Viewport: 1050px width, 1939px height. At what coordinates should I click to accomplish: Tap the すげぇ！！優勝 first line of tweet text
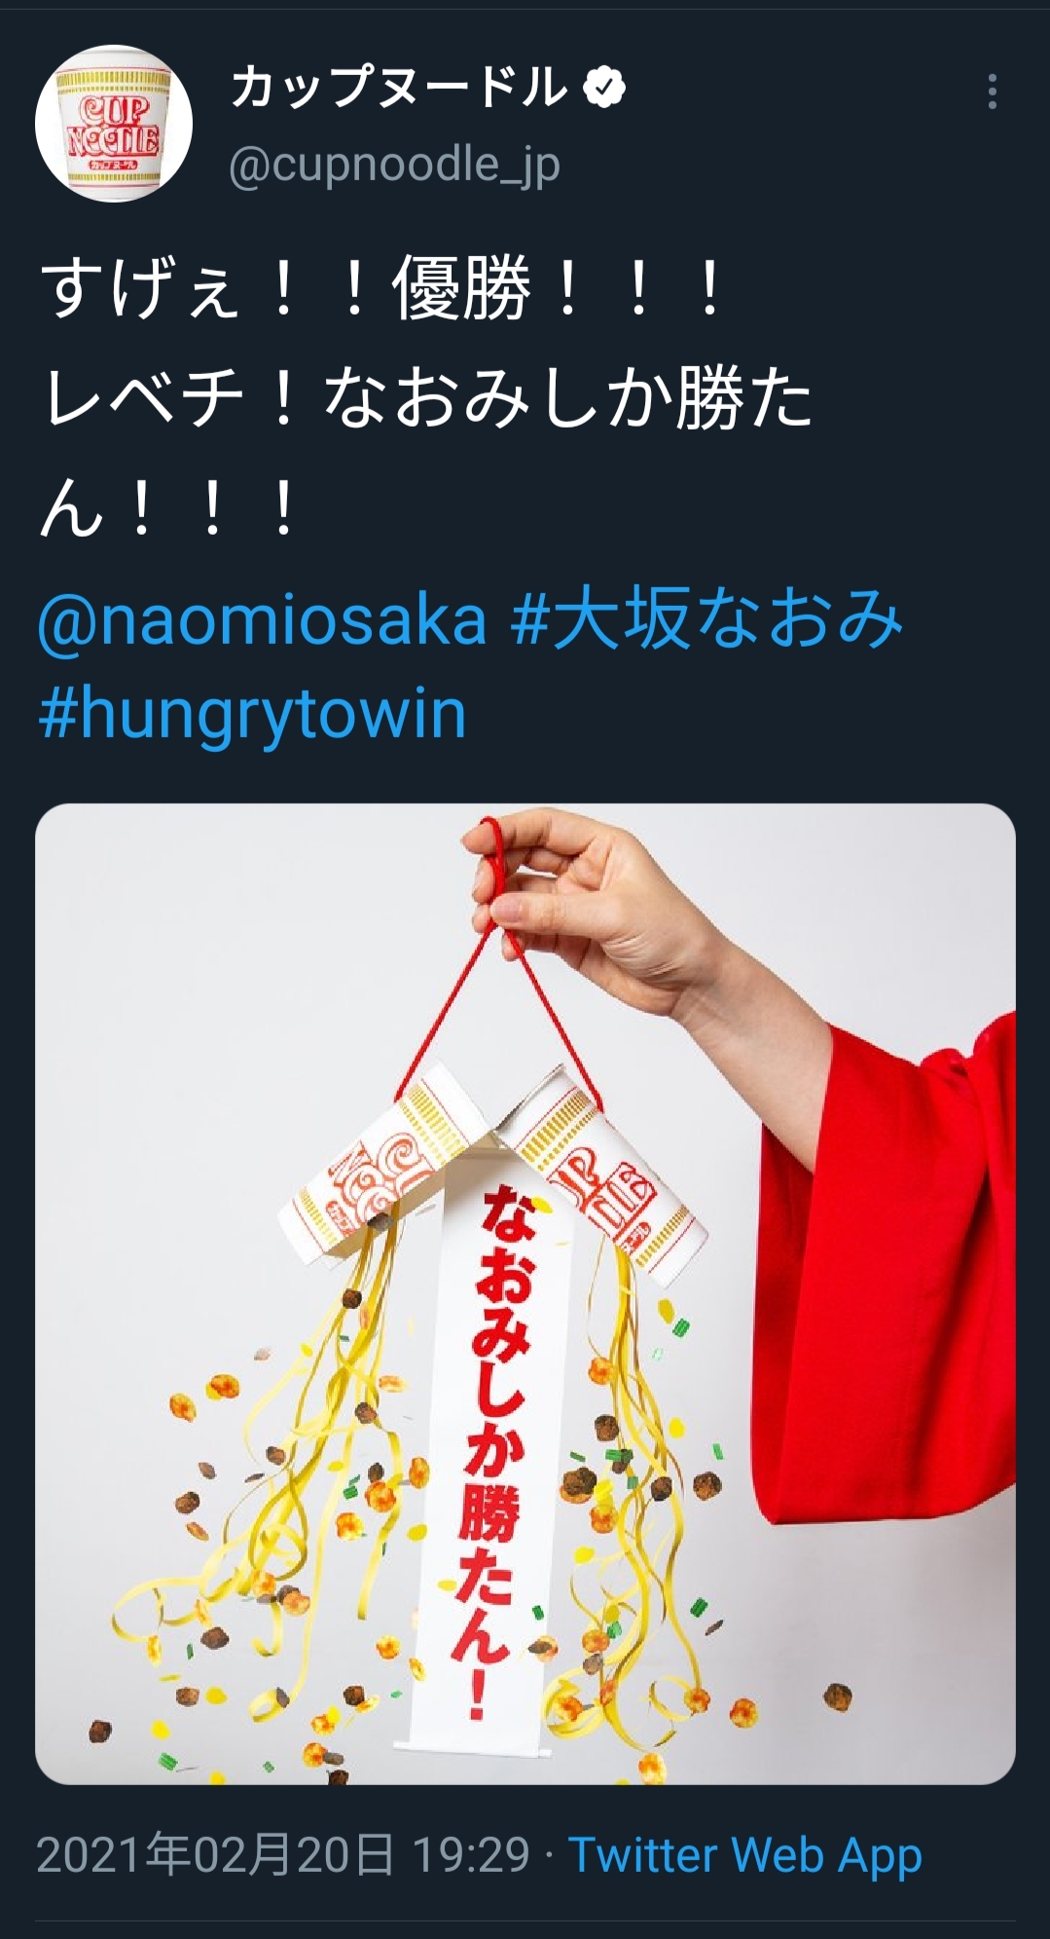click(x=384, y=289)
